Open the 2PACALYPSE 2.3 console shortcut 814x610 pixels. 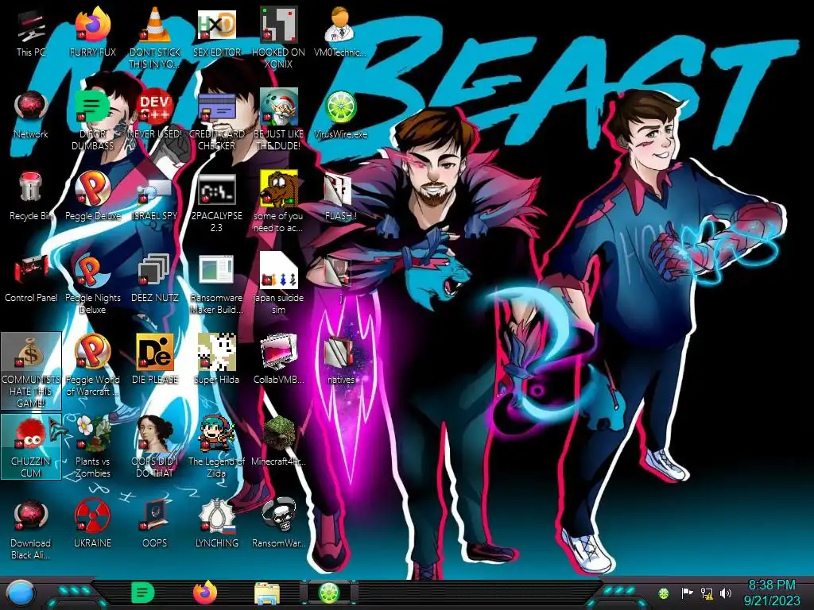(x=216, y=203)
